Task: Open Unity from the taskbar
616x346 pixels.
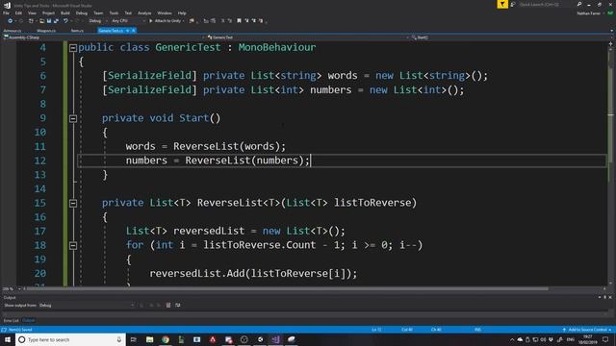Action: 260,339
